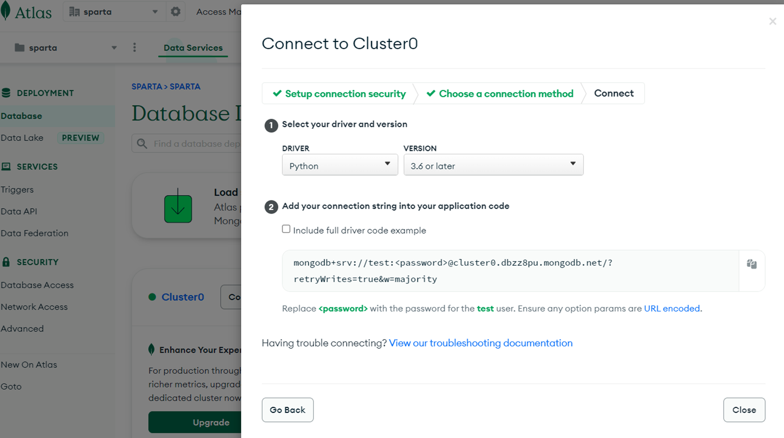Click the SPARTA organization breadcrumb link
Viewport: 784px width, 438px height.
147,86
